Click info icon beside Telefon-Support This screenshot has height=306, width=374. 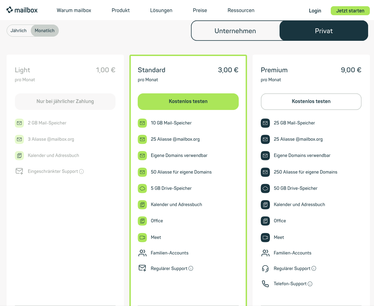coord(310,284)
